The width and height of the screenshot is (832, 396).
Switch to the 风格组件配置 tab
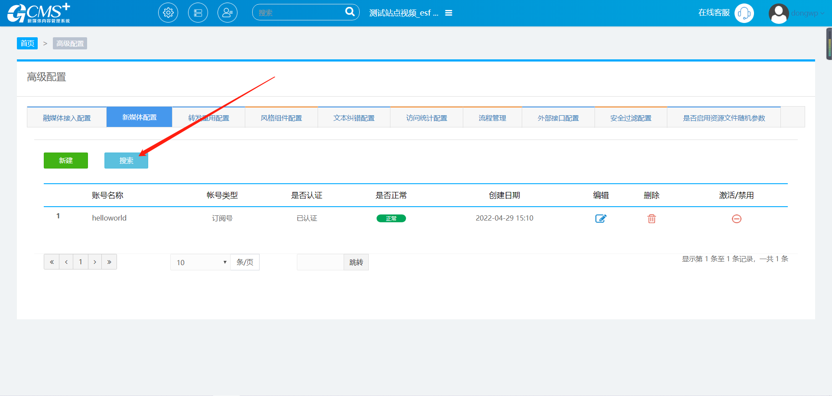(x=281, y=118)
